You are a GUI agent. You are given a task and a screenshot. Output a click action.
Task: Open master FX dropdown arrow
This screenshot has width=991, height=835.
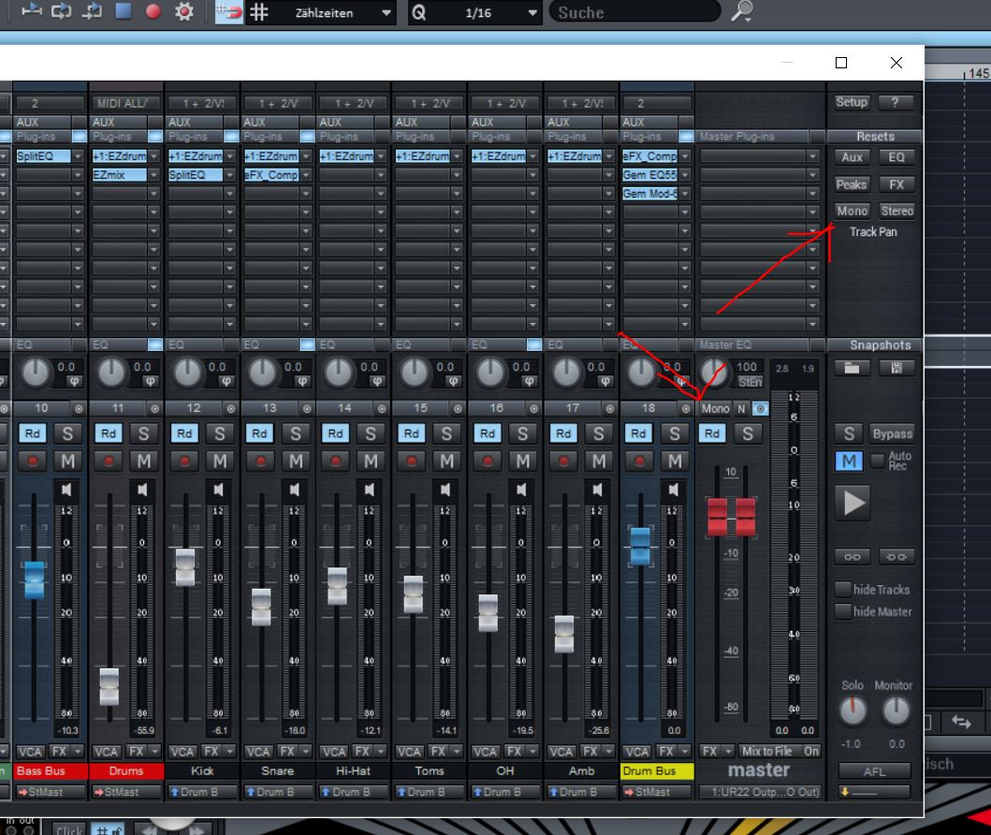click(x=728, y=751)
